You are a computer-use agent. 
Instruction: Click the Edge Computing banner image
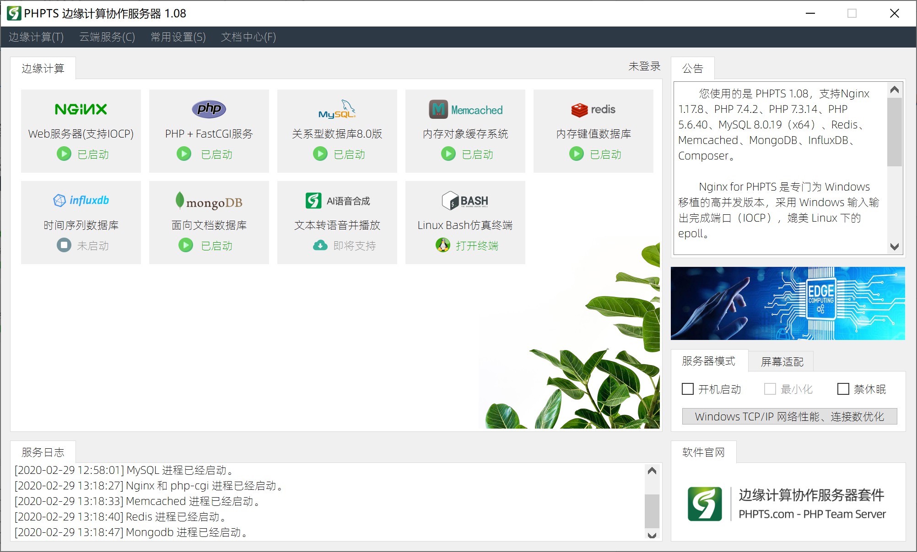click(x=788, y=303)
